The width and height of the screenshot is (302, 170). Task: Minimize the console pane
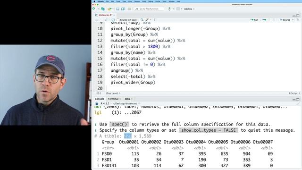tap(294, 100)
